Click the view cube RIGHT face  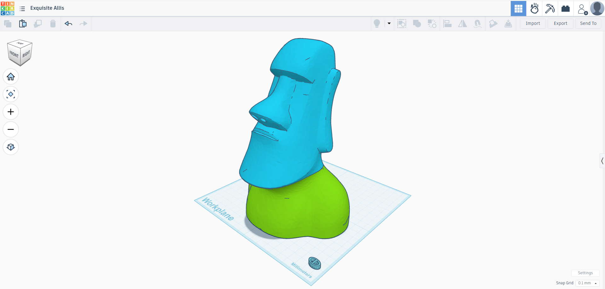[x=26, y=54]
